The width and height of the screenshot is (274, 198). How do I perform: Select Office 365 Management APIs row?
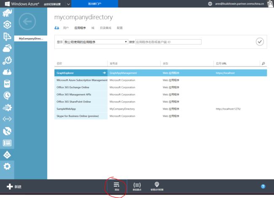[x=161, y=94]
